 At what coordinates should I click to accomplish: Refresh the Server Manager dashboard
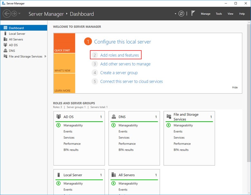click(x=182, y=14)
